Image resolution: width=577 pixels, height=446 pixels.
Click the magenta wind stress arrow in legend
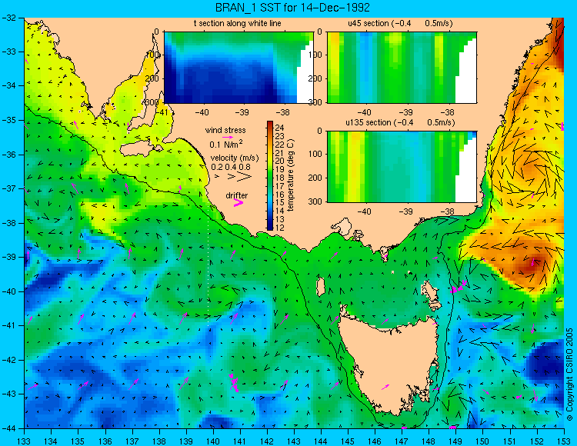[x=228, y=137]
